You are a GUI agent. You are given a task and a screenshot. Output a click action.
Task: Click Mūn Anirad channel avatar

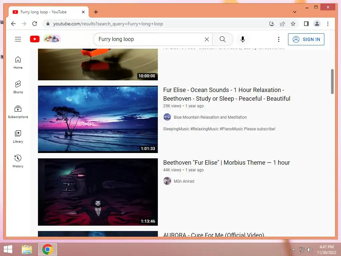pyautogui.click(x=167, y=181)
